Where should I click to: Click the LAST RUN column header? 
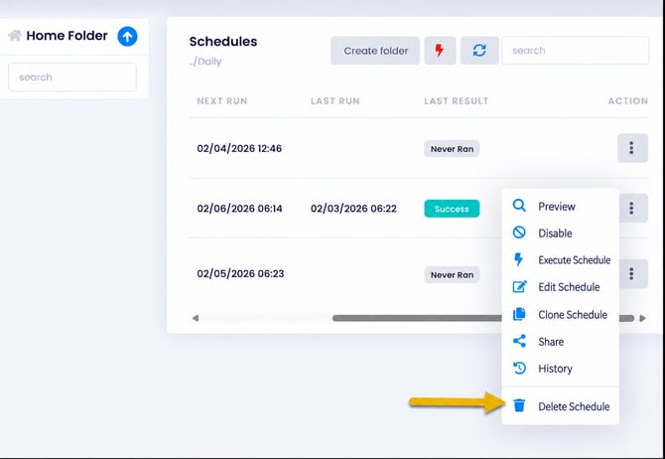pyautogui.click(x=335, y=101)
